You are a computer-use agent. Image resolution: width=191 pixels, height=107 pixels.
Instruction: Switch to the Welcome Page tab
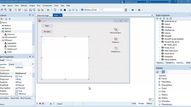pos(43,15)
